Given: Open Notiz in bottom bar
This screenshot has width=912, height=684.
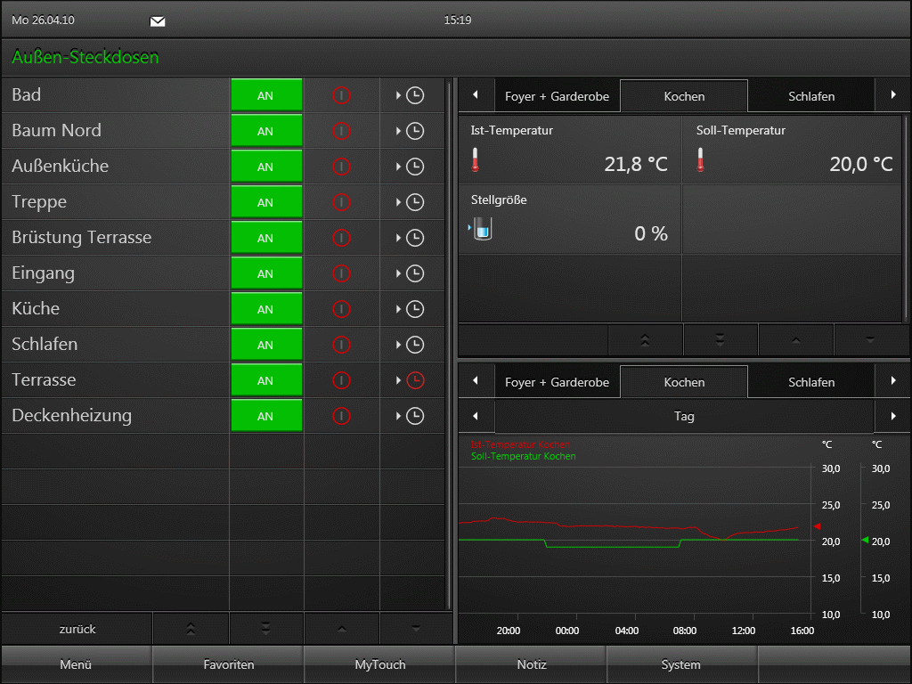Looking at the screenshot, I should tap(531, 664).
